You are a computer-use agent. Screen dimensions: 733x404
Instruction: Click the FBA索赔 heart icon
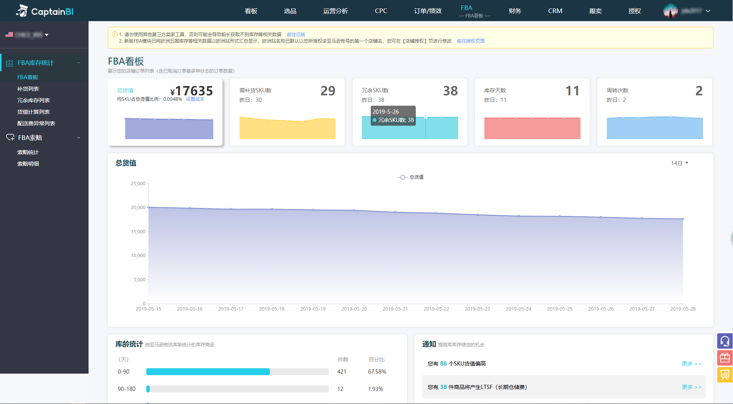point(10,138)
